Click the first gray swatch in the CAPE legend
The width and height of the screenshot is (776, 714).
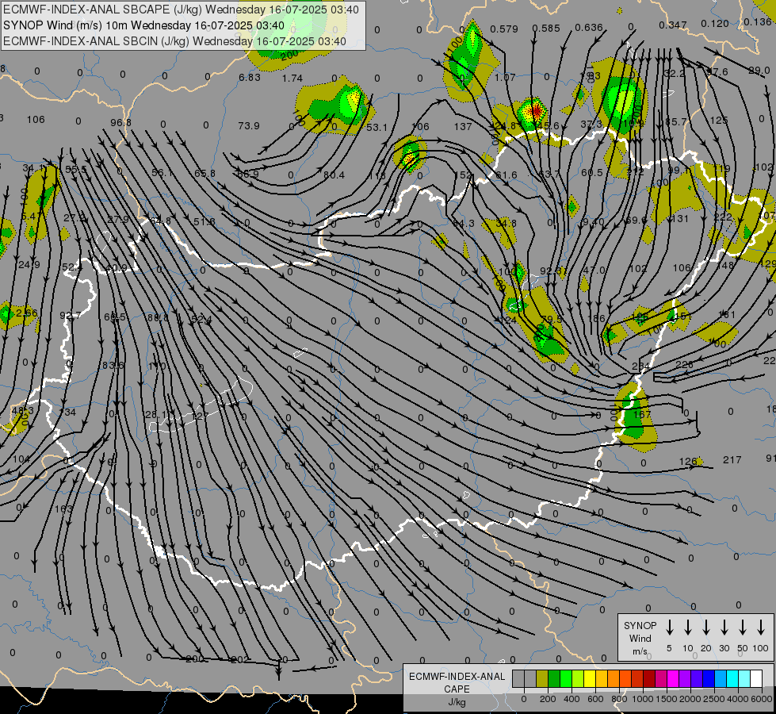(518, 679)
